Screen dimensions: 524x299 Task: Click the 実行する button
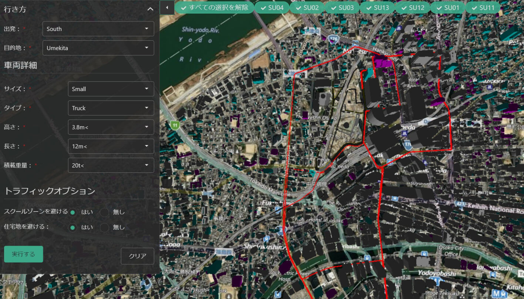(24, 254)
